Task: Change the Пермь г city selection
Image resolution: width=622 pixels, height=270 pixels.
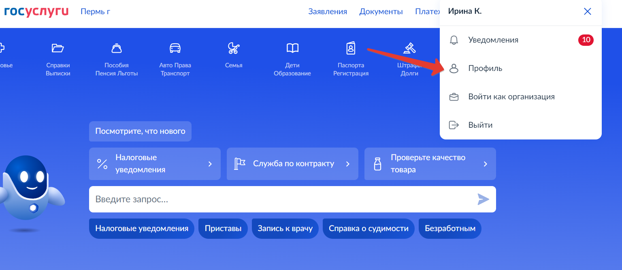Action: click(x=95, y=11)
